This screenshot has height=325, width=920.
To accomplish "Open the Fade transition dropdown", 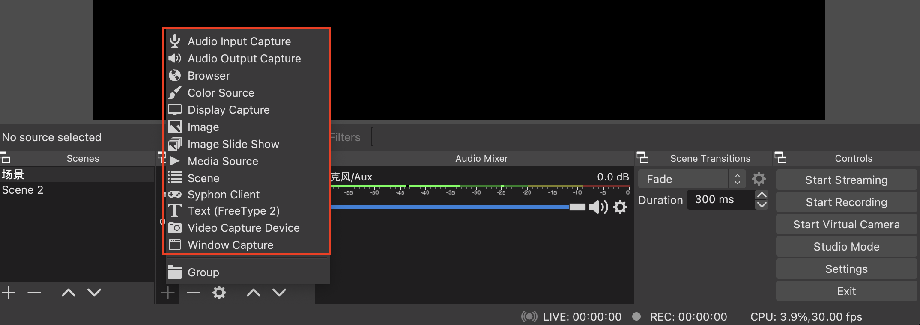I will pos(691,179).
